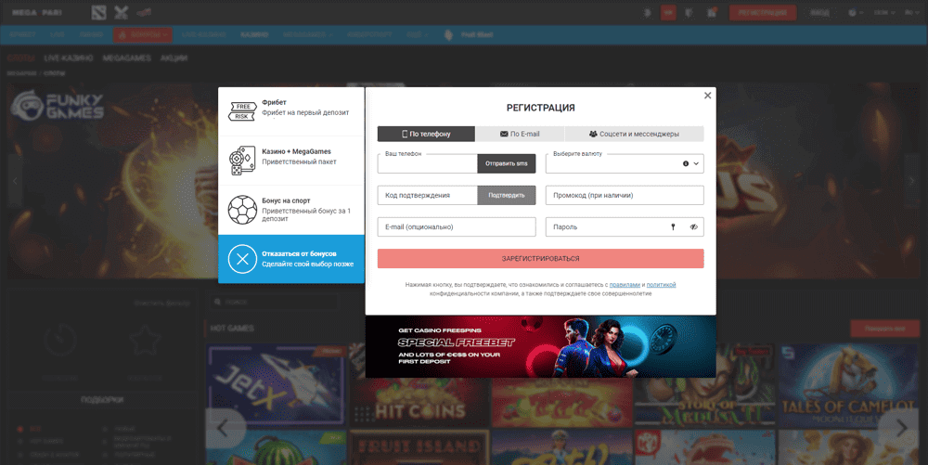Choose the casino chips and dice icon

[x=242, y=161]
